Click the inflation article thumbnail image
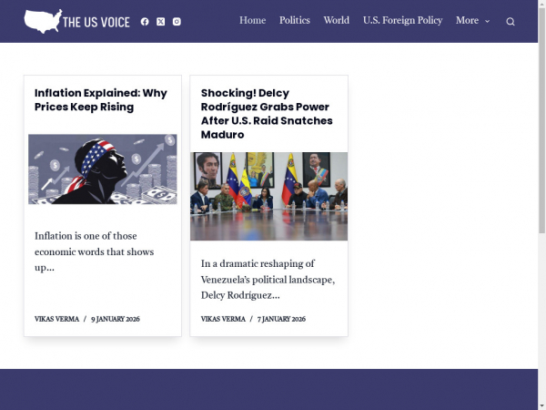Image resolution: width=546 pixels, height=410 pixels. click(x=102, y=169)
